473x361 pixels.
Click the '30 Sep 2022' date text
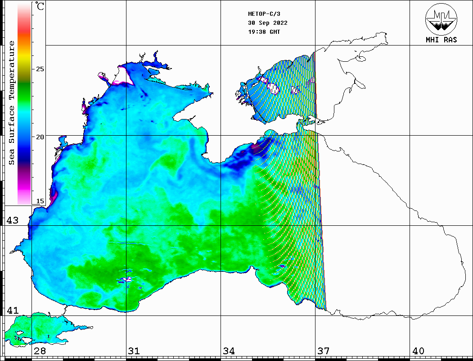(x=268, y=23)
